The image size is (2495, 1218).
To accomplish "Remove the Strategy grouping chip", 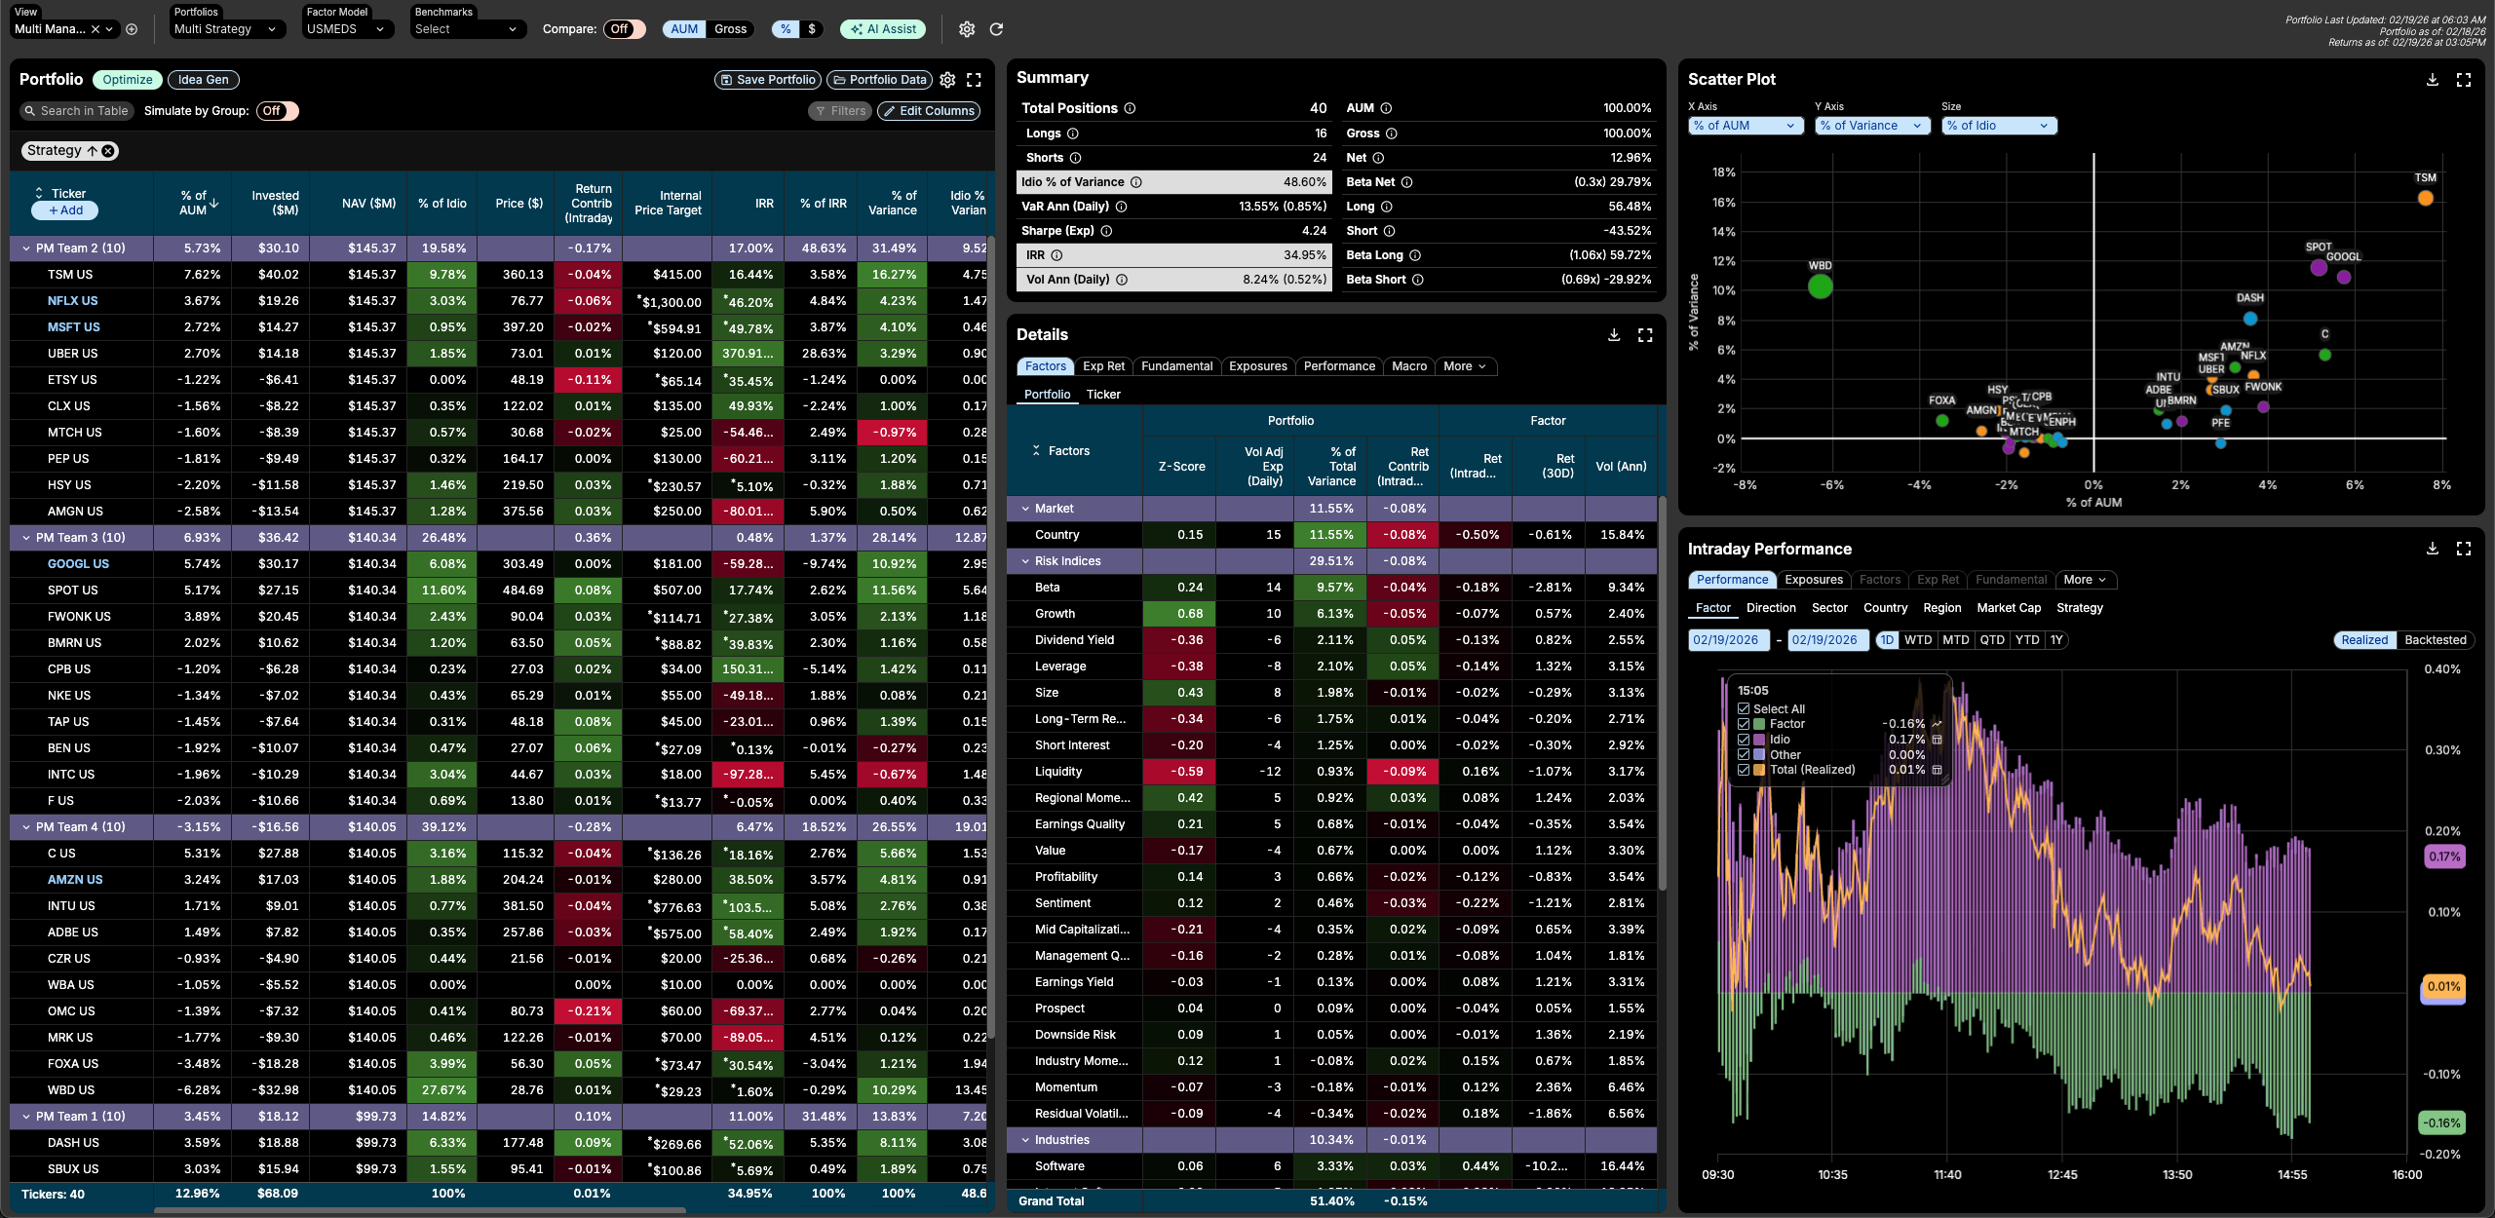I will (x=108, y=151).
